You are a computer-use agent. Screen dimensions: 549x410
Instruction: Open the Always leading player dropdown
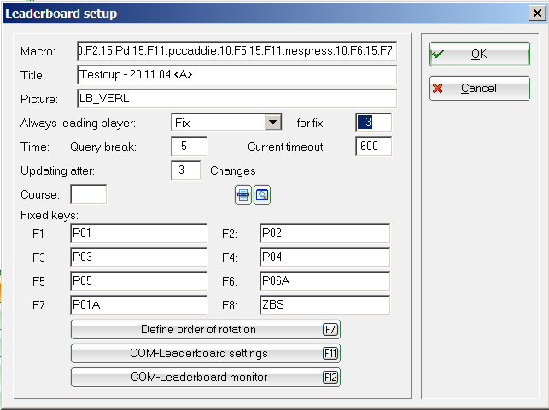pyautogui.click(x=272, y=122)
